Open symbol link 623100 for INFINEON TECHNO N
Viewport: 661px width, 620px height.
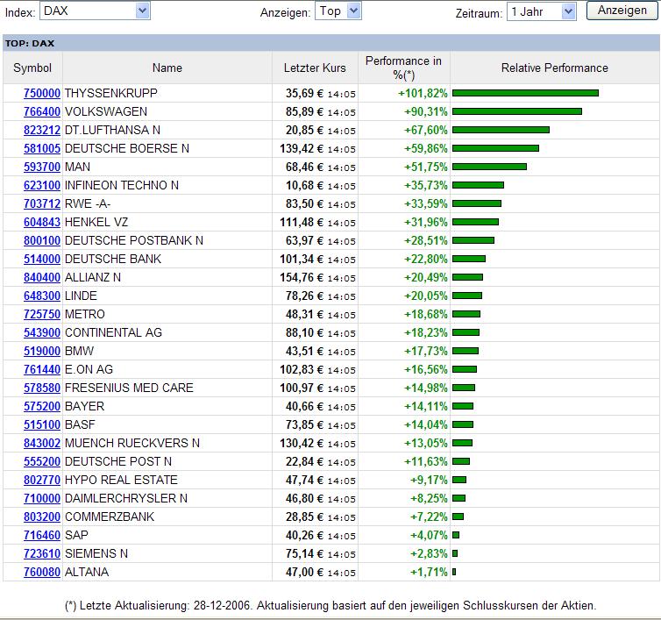42,185
